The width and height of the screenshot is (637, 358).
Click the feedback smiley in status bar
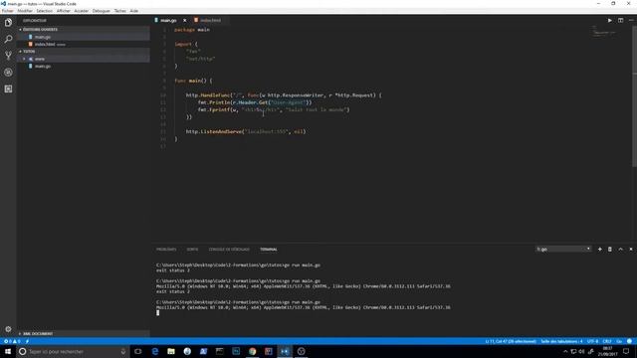pyautogui.click(x=629, y=341)
